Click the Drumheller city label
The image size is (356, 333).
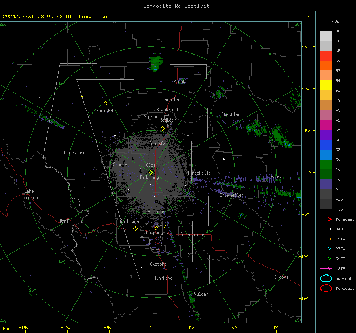[232, 195]
